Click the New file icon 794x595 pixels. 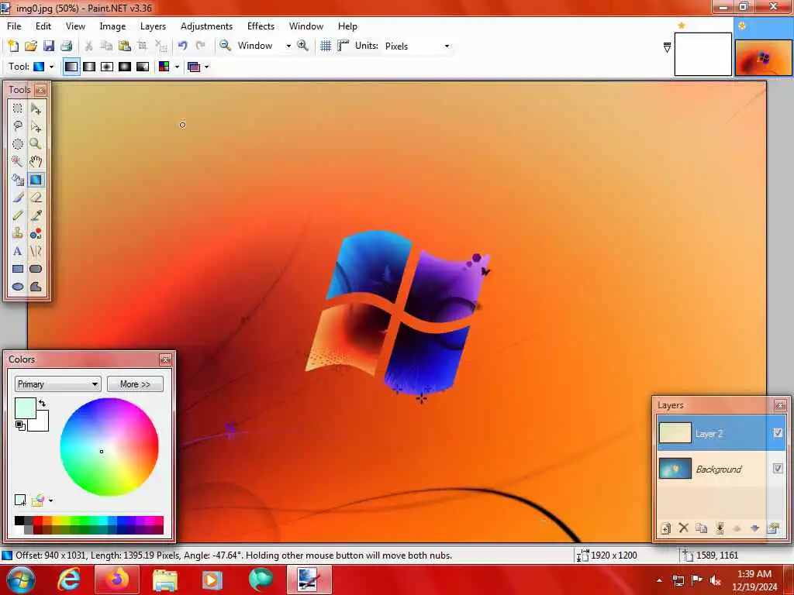click(13, 46)
